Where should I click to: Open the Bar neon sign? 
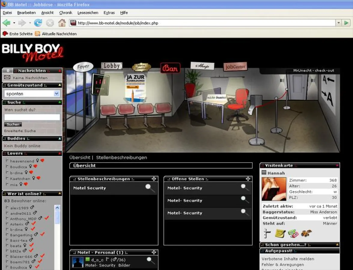pyautogui.click(x=170, y=68)
